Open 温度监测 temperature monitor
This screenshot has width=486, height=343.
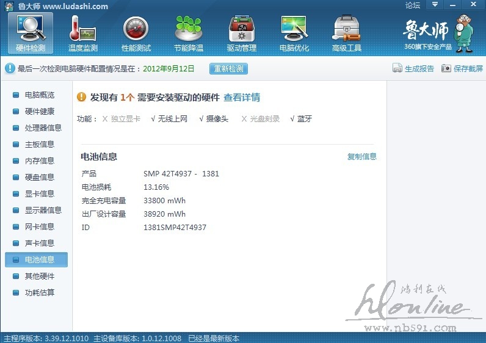pyautogui.click(x=83, y=34)
